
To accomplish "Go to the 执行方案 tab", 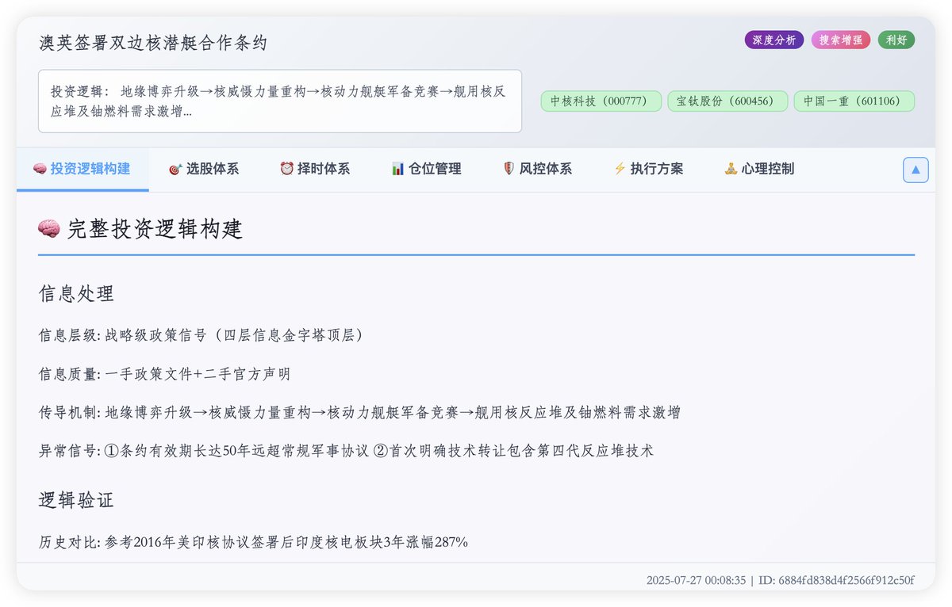I will pyautogui.click(x=648, y=169).
